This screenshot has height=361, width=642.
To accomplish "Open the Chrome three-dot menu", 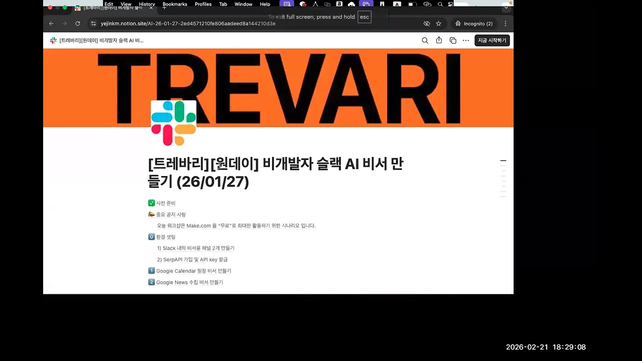I will click(x=505, y=24).
